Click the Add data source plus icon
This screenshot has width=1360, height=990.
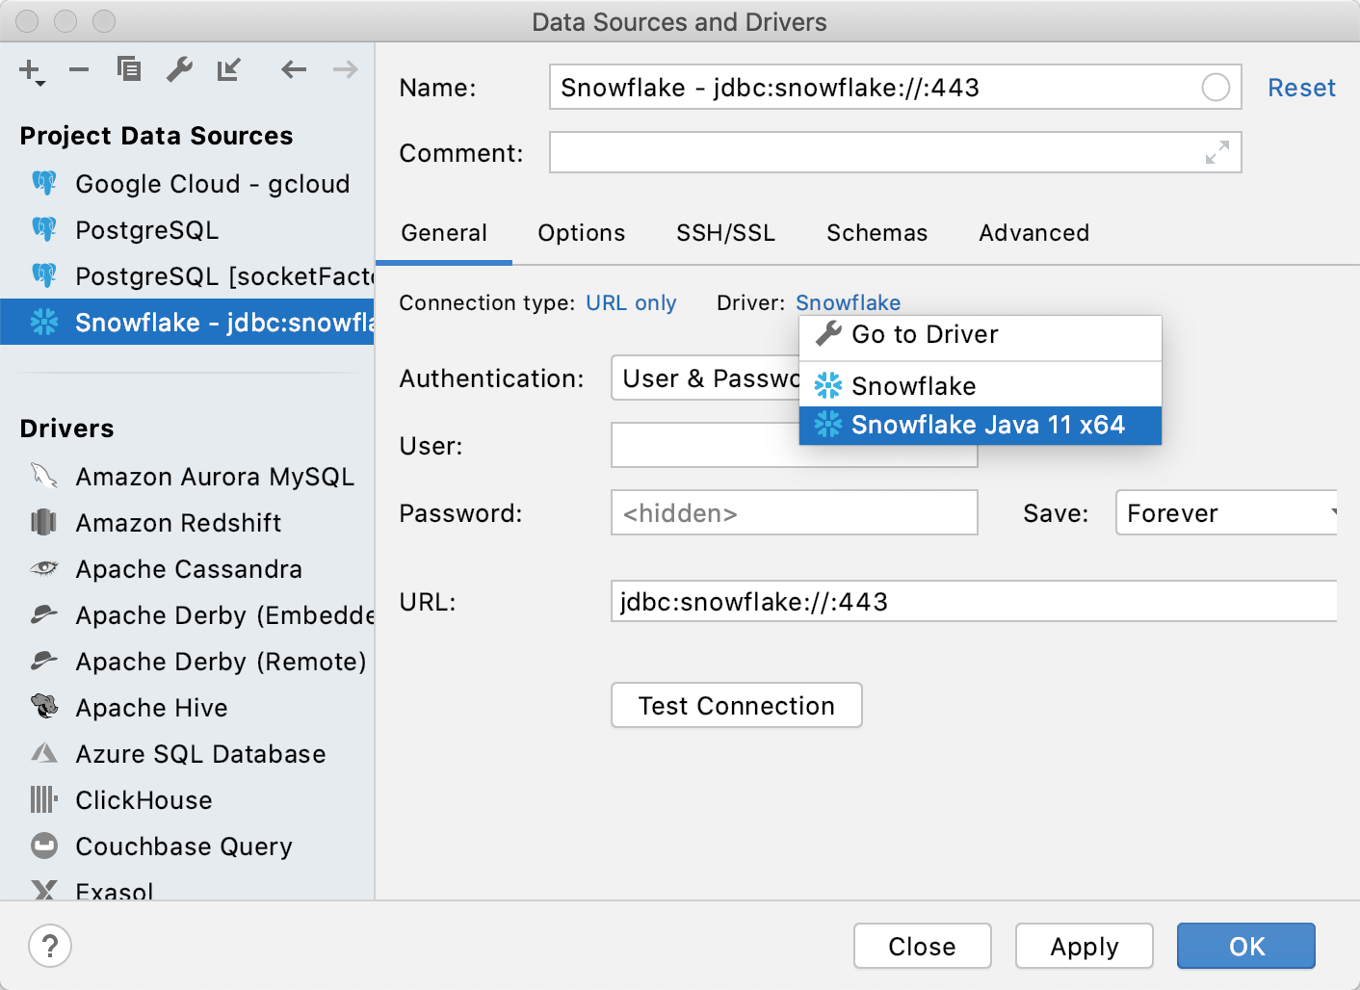click(x=31, y=70)
